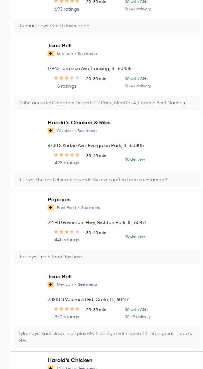Open the Popeyes See menu link
Viewport: 203px width, 369px height.
coord(91,208)
